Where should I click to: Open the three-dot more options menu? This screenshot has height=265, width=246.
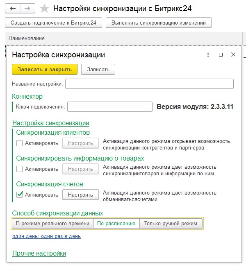pyautogui.click(x=208, y=55)
